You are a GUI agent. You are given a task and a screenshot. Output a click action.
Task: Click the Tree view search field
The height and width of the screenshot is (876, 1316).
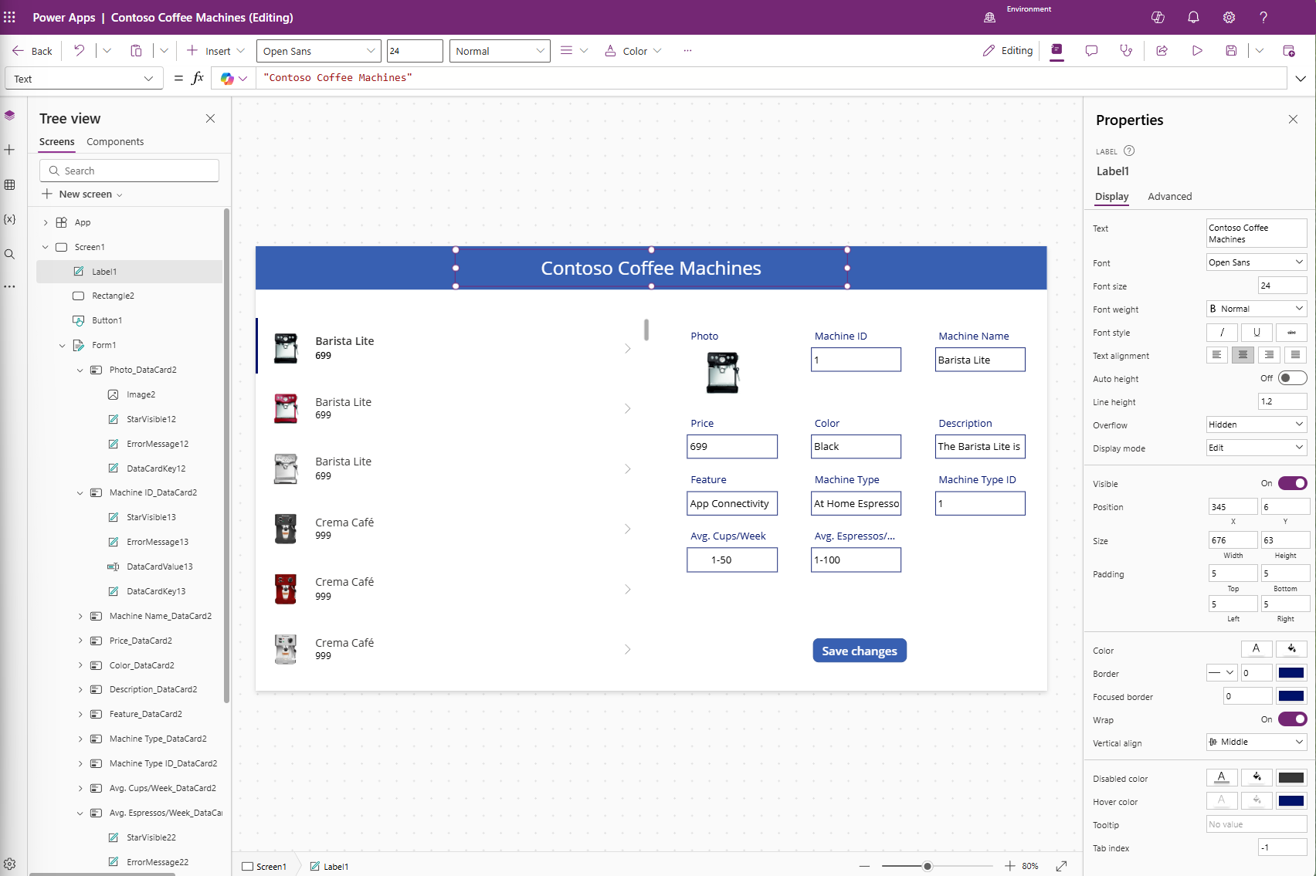(x=129, y=171)
